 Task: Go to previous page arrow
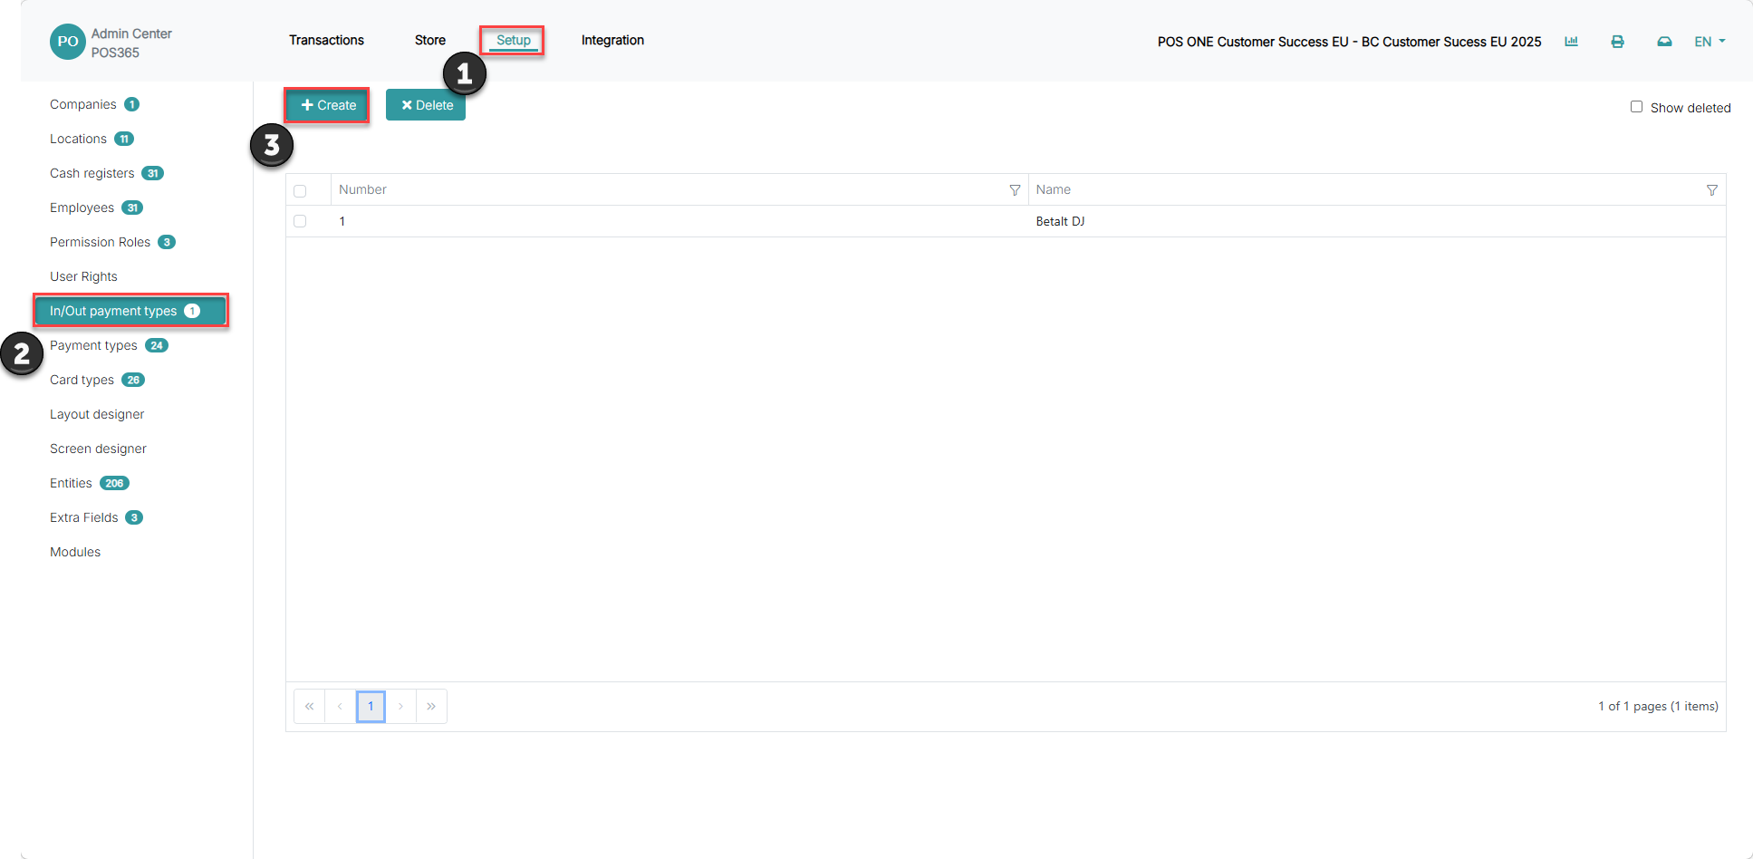(340, 706)
